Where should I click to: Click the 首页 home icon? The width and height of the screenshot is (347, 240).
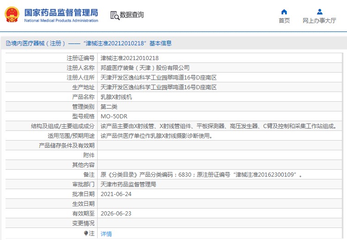[284, 12]
